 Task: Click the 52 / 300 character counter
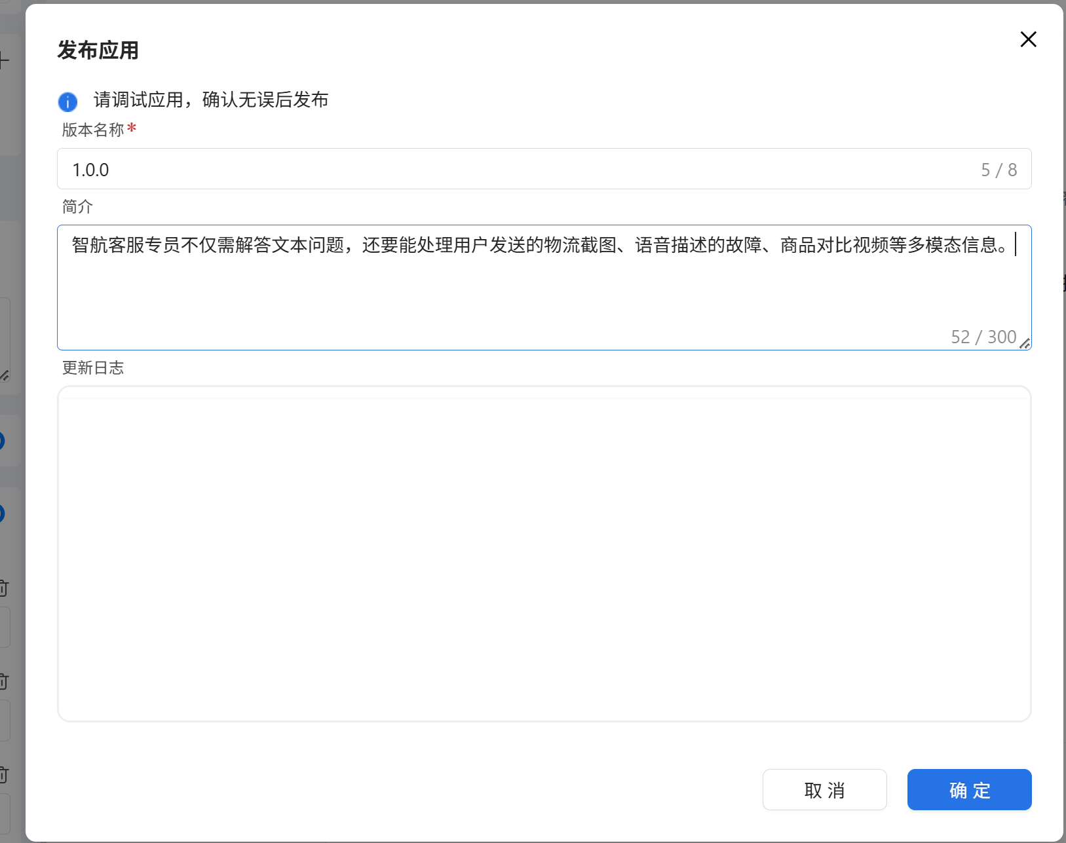(x=983, y=337)
